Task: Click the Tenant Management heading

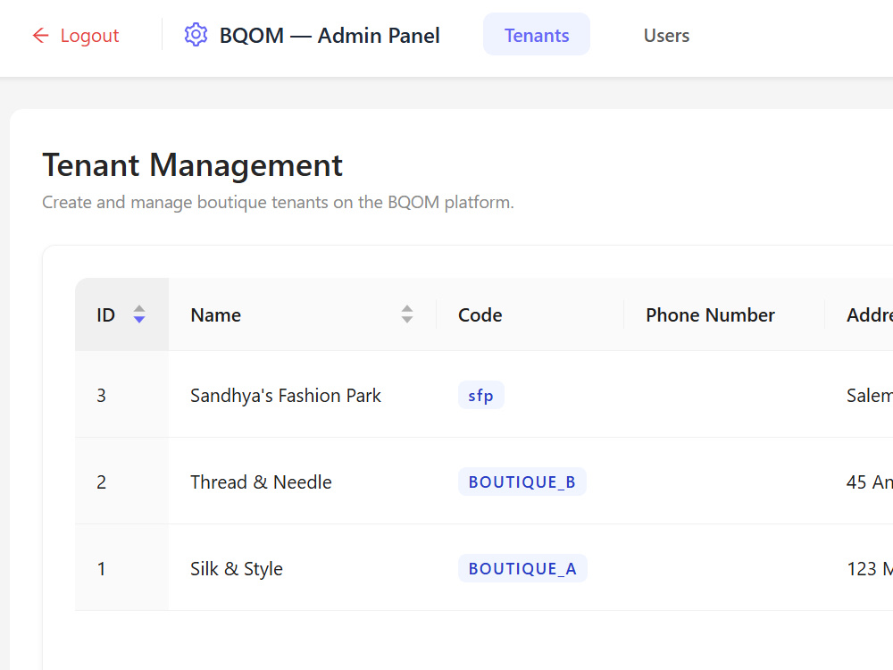Action: click(193, 165)
